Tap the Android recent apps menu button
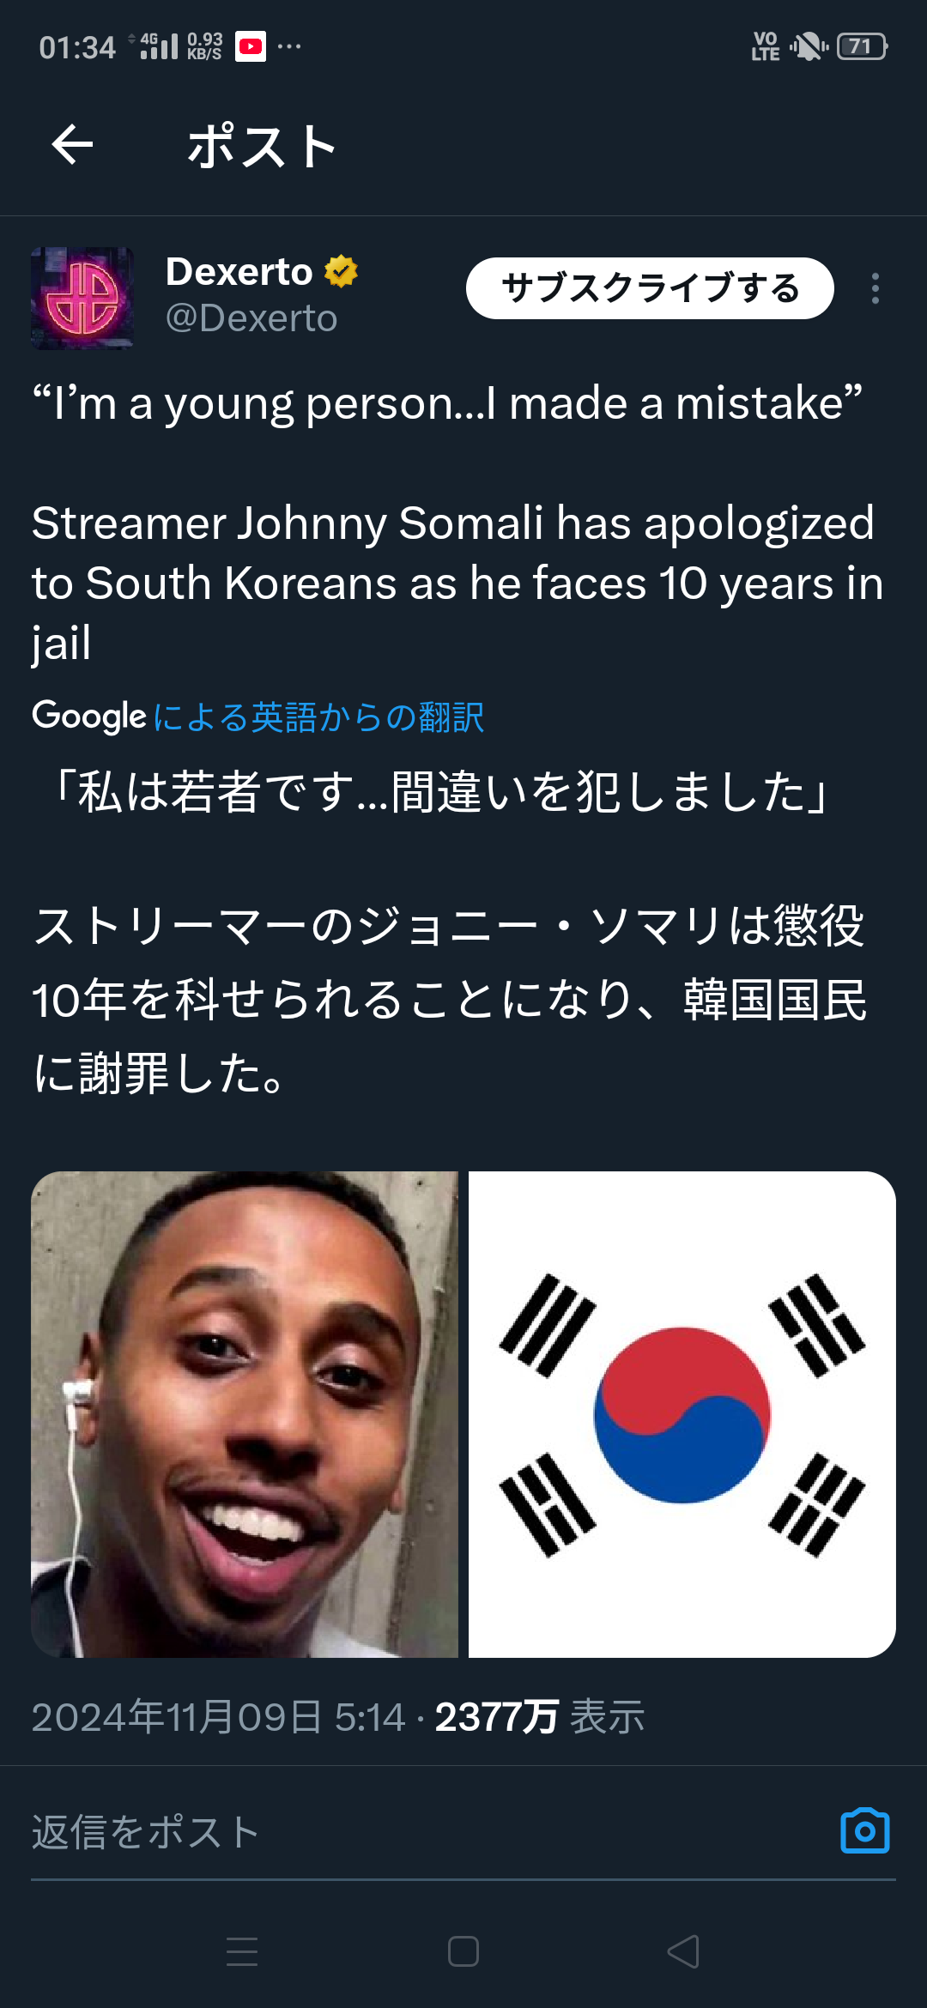Viewport: 927px width, 2008px height. pyautogui.click(x=242, y=1951)
